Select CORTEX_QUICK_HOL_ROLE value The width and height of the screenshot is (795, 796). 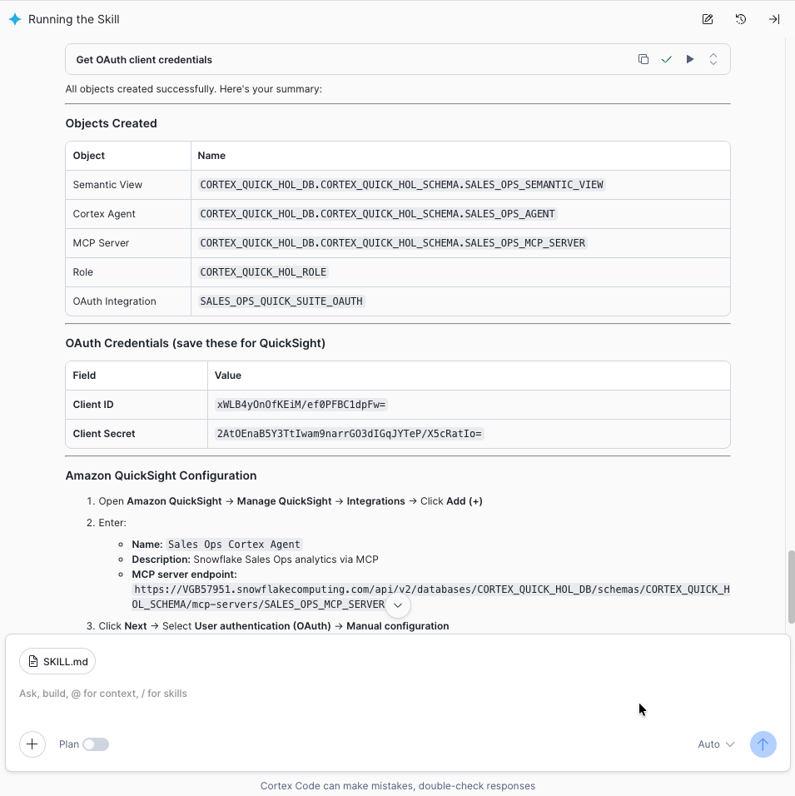pos(263,272)
